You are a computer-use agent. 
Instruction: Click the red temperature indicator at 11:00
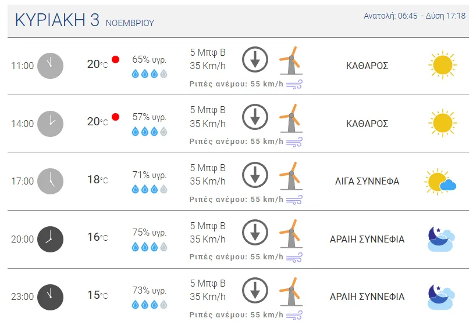pos(115,59)
